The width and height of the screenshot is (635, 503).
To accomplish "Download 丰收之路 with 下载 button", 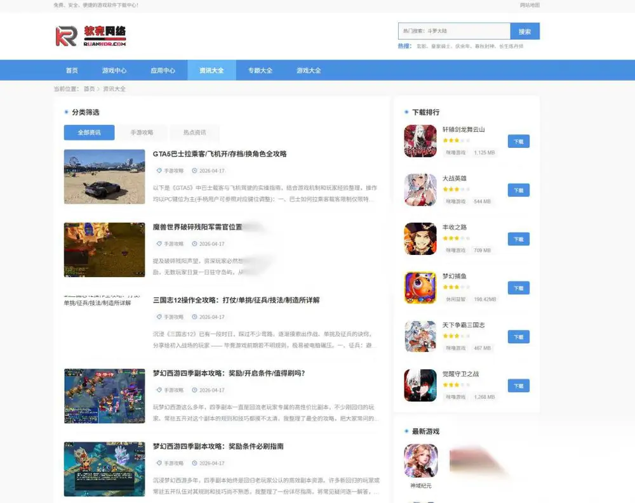I will [519, 239].
